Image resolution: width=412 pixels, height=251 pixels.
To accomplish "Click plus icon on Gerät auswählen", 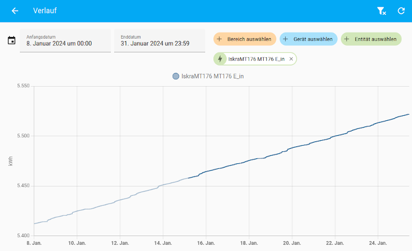I will (286, 39).
